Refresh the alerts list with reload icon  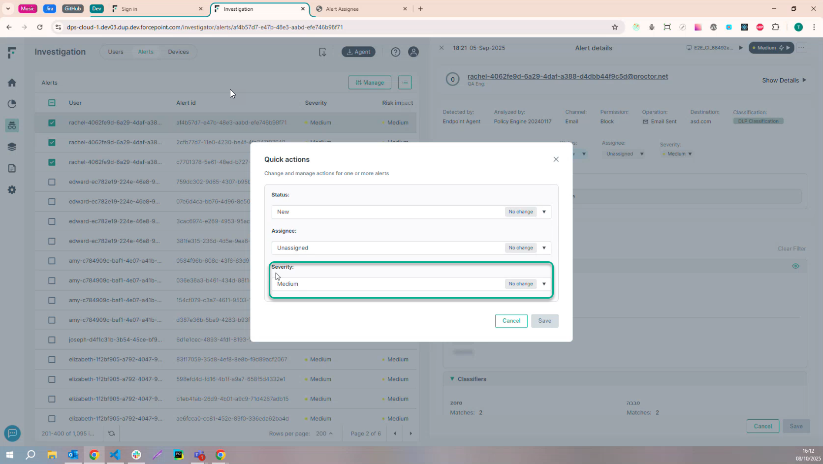pos(112,433)
